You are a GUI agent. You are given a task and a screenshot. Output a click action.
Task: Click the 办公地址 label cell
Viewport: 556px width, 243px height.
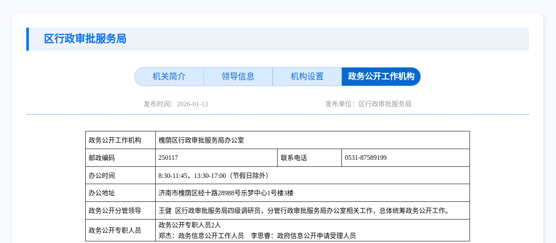click(x=102, y=193)
